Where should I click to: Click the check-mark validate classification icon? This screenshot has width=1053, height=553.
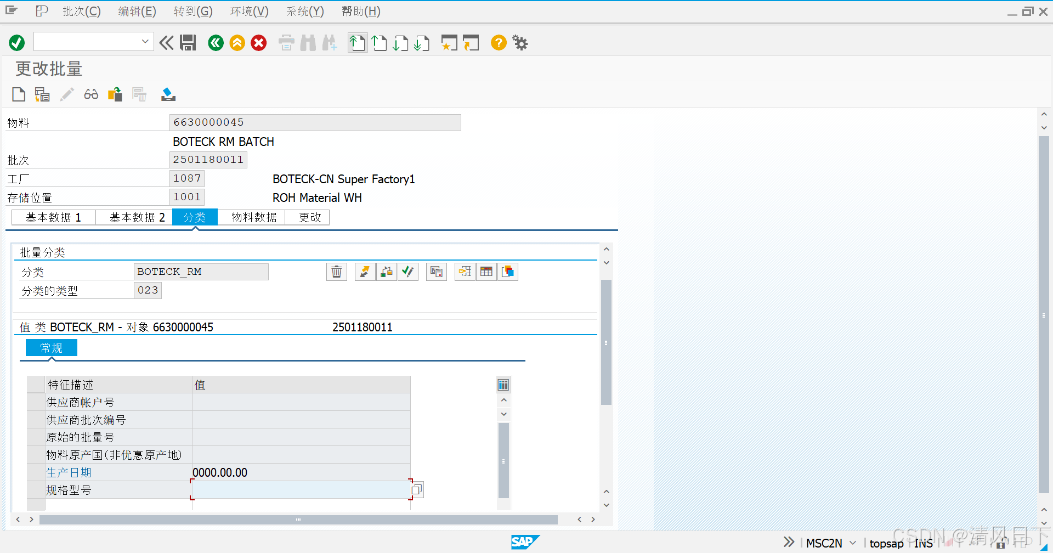[408, 272]
